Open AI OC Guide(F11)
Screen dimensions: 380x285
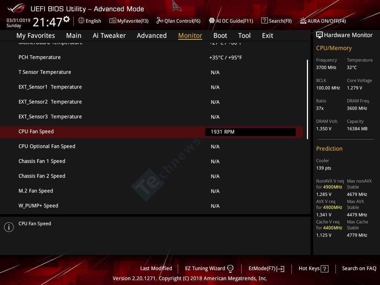(x=235, y=21)
